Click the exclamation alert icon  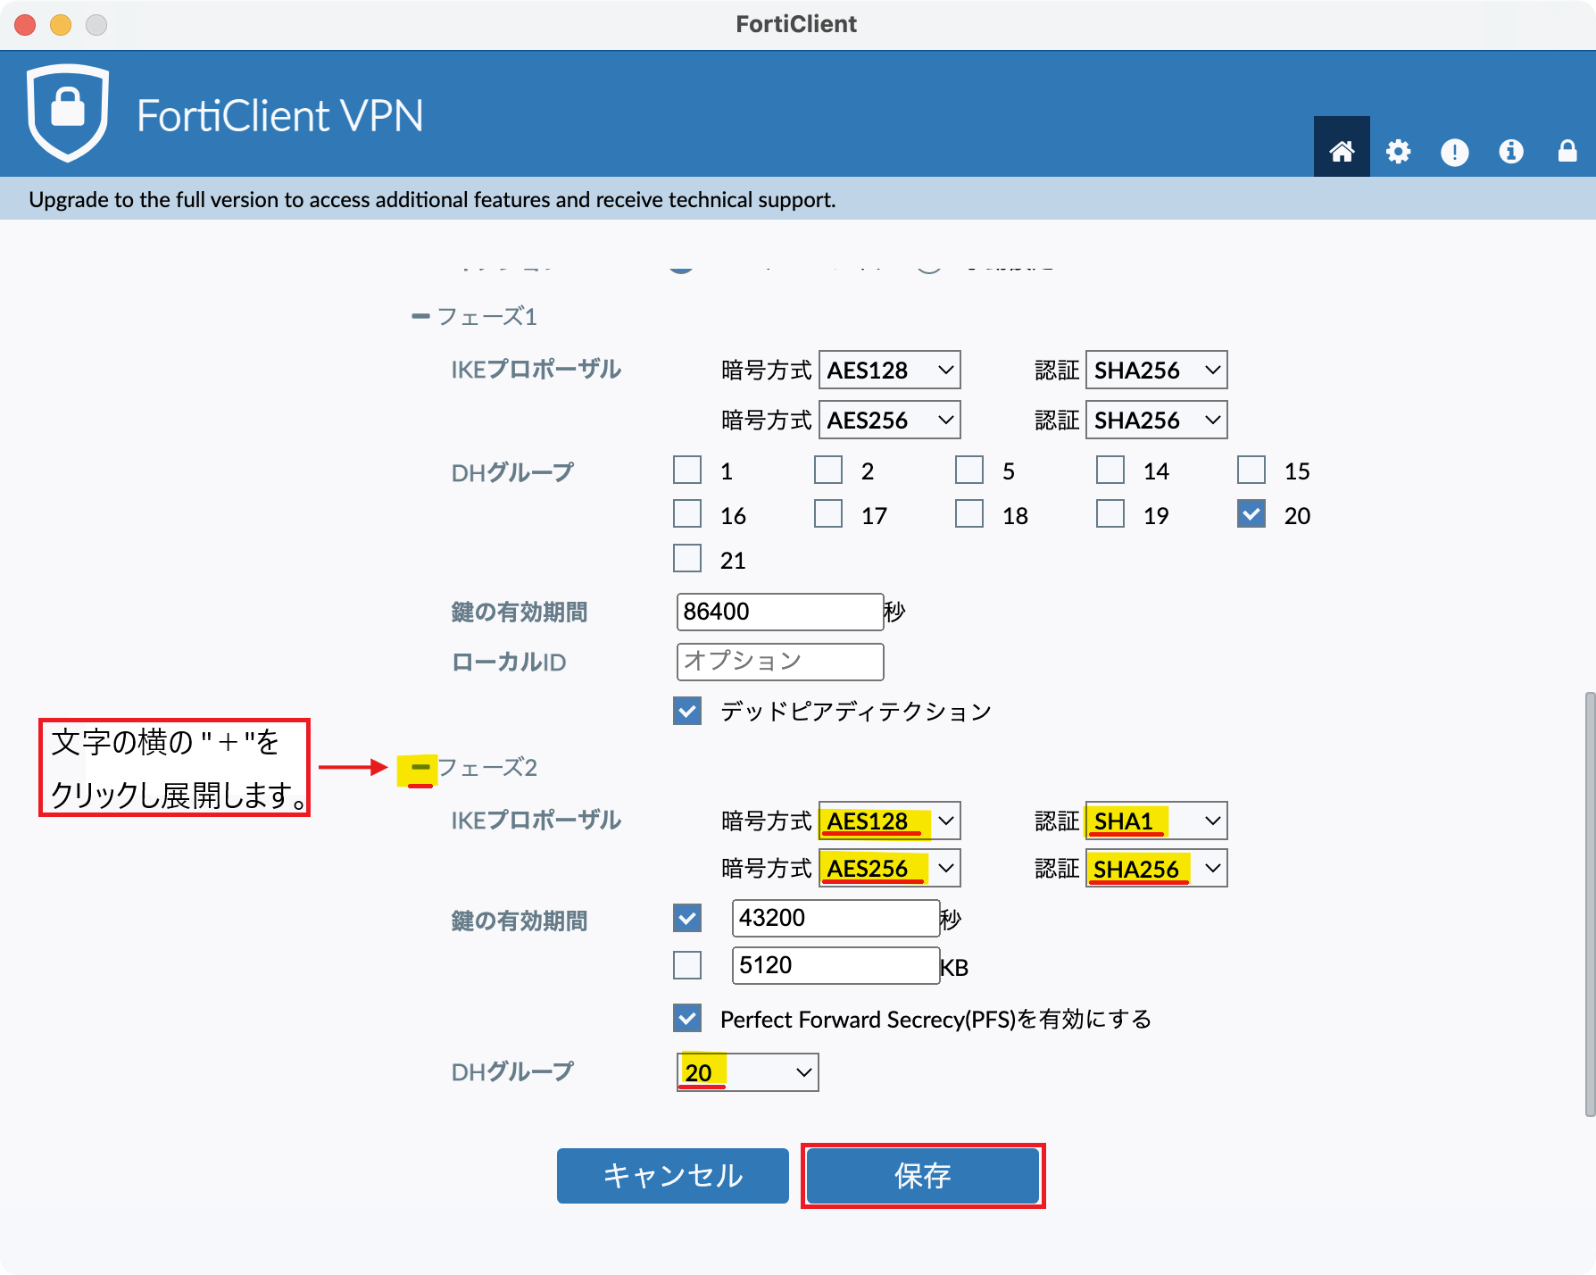[x=1454, y=152]
